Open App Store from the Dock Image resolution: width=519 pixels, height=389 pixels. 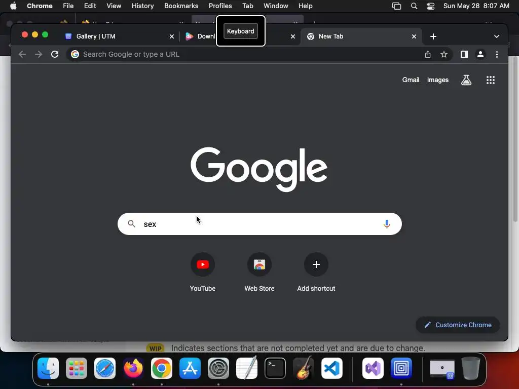pyautogui.click(x=190, y=368)
